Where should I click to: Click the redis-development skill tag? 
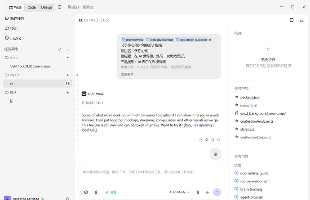pos(160,40)
